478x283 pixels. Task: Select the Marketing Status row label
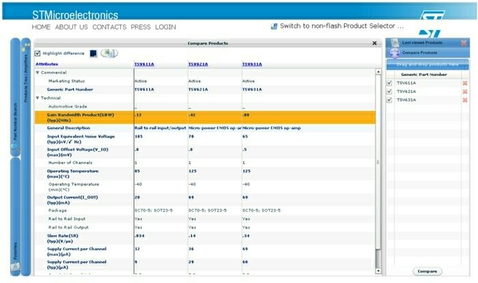pyautogui.click(x=66, y=81)
